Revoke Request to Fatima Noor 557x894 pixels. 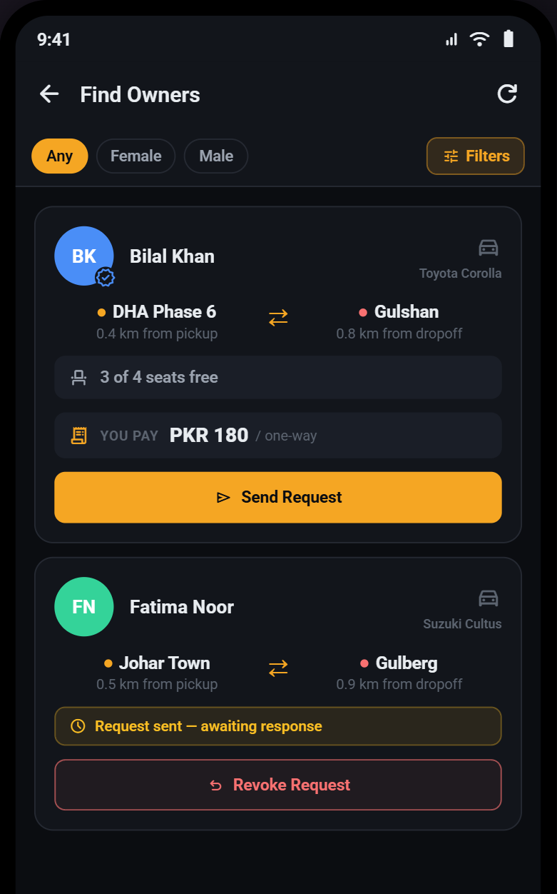[x=278, y=785]
